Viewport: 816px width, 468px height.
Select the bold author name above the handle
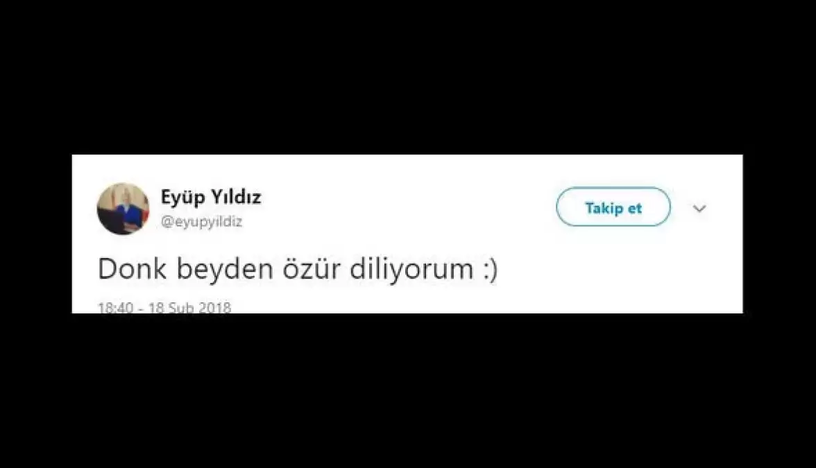point(211,197)
